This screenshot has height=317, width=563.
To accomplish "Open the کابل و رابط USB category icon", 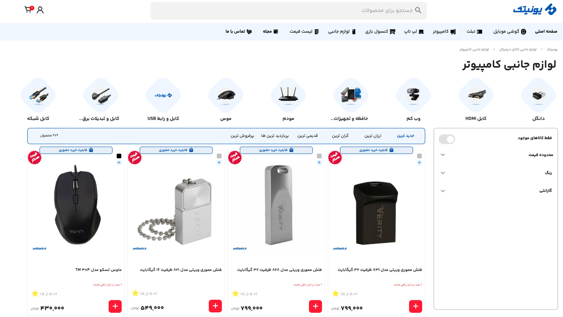I will 163,95.
